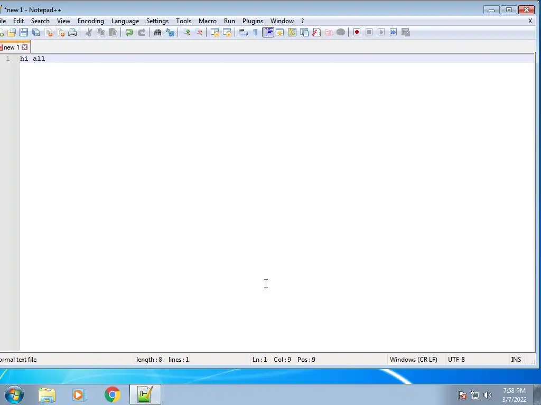541x405 pixels.
Task: Click the "hi all" text on line 1
Action: [32, 59]
